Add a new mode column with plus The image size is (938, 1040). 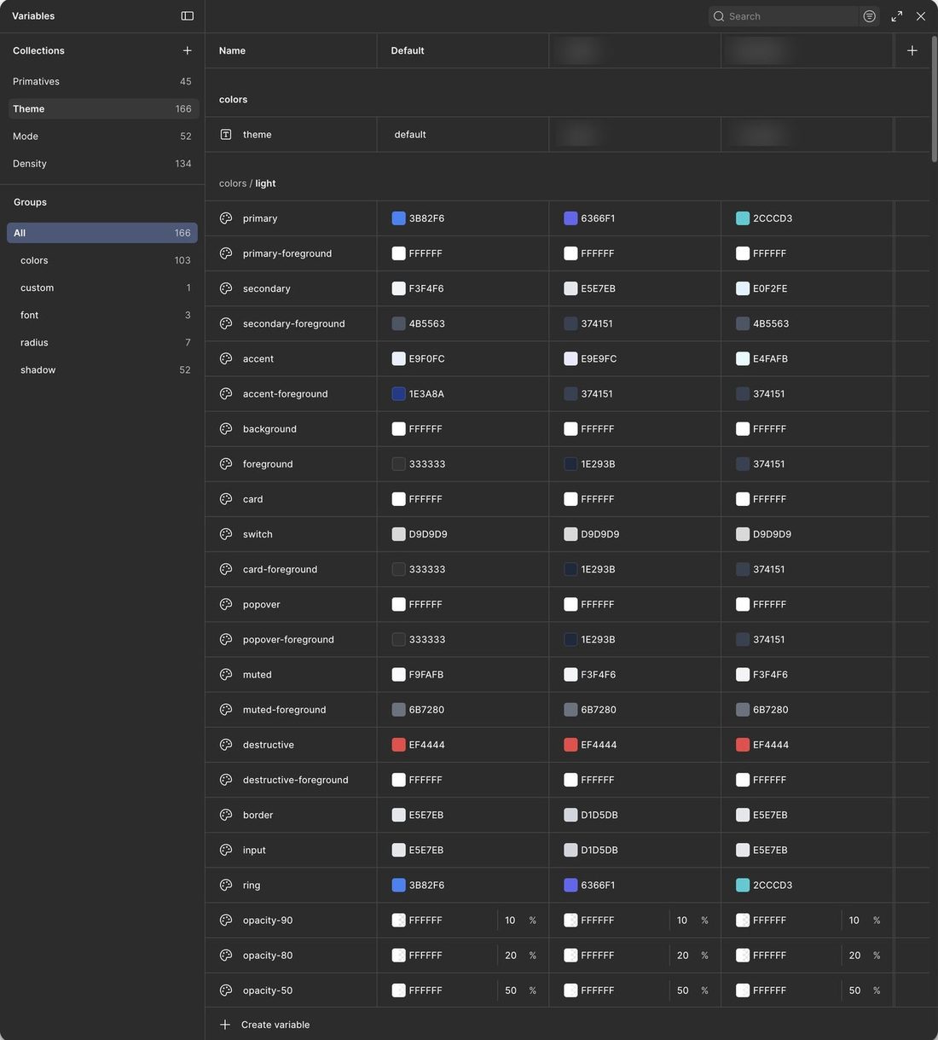click(912, 50)
